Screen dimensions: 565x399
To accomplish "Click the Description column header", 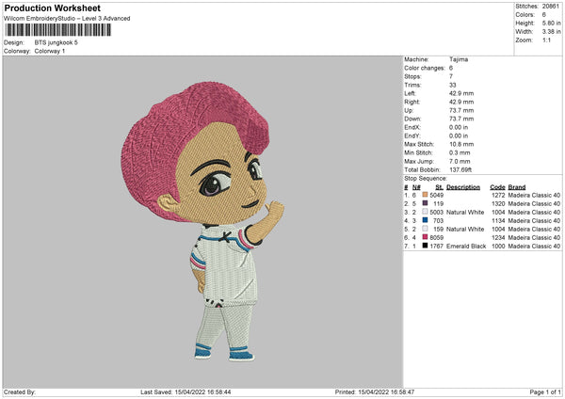I will click(x=463, y=187).
